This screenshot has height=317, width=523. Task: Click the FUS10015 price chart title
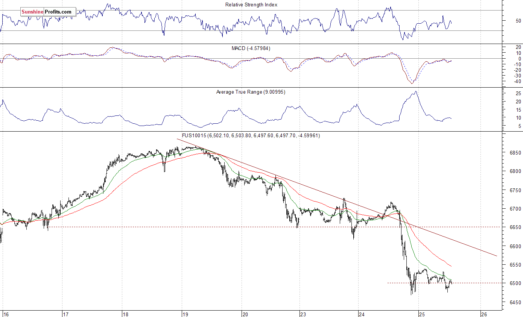point(251,136)
